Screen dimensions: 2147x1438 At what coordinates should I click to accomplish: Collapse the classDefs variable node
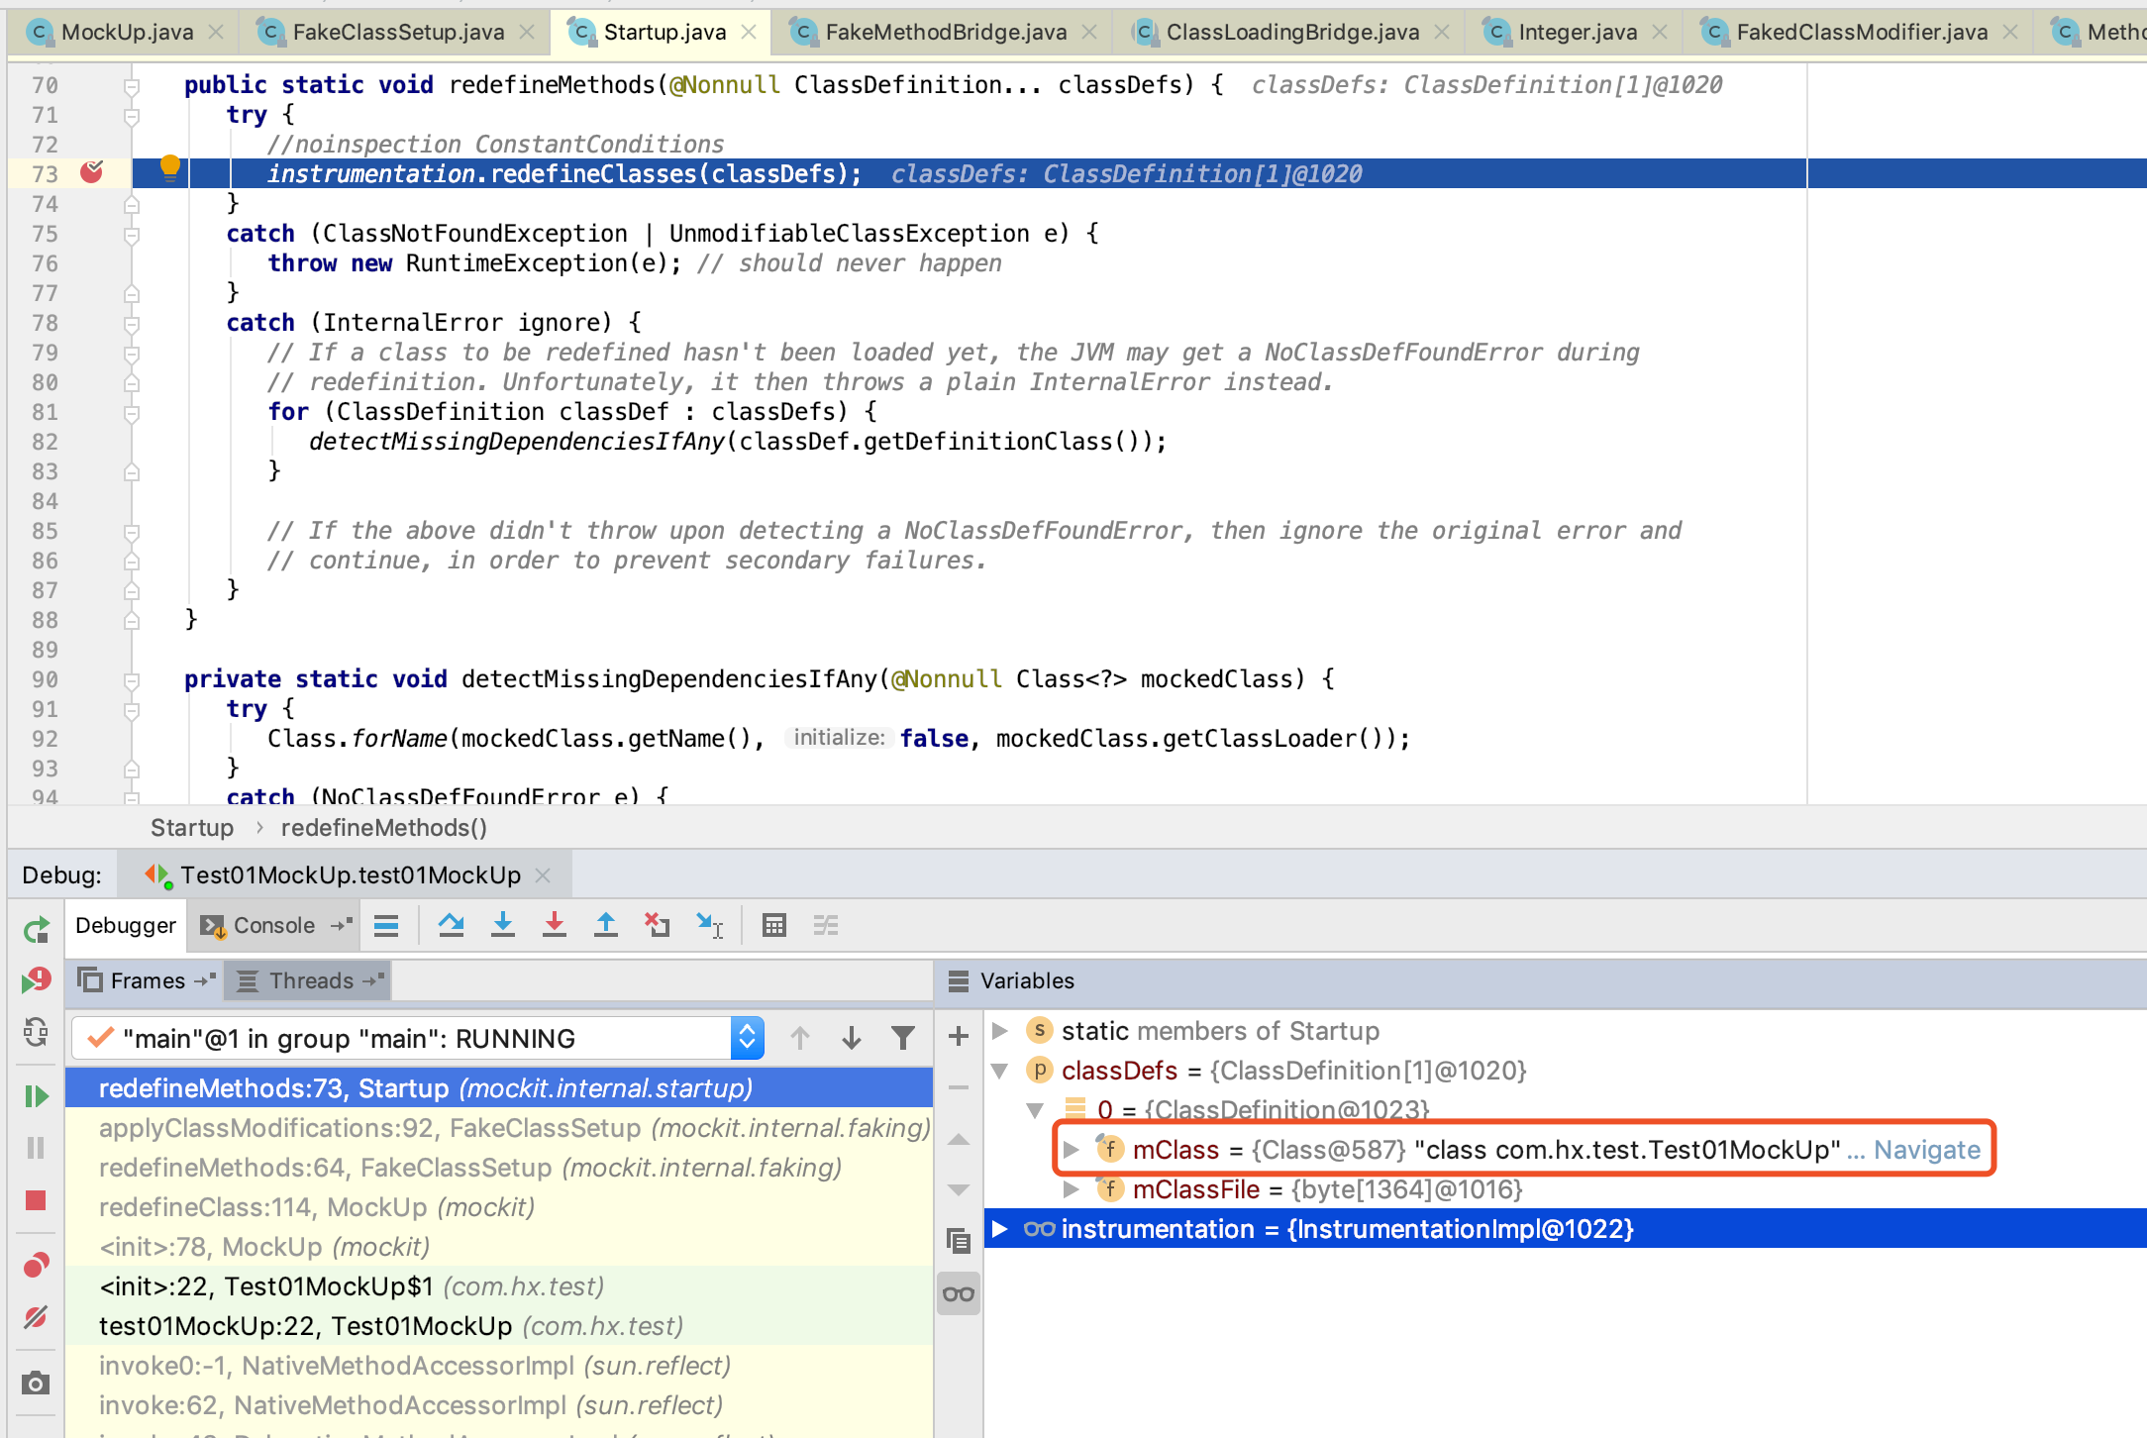pos(1000,1071)
